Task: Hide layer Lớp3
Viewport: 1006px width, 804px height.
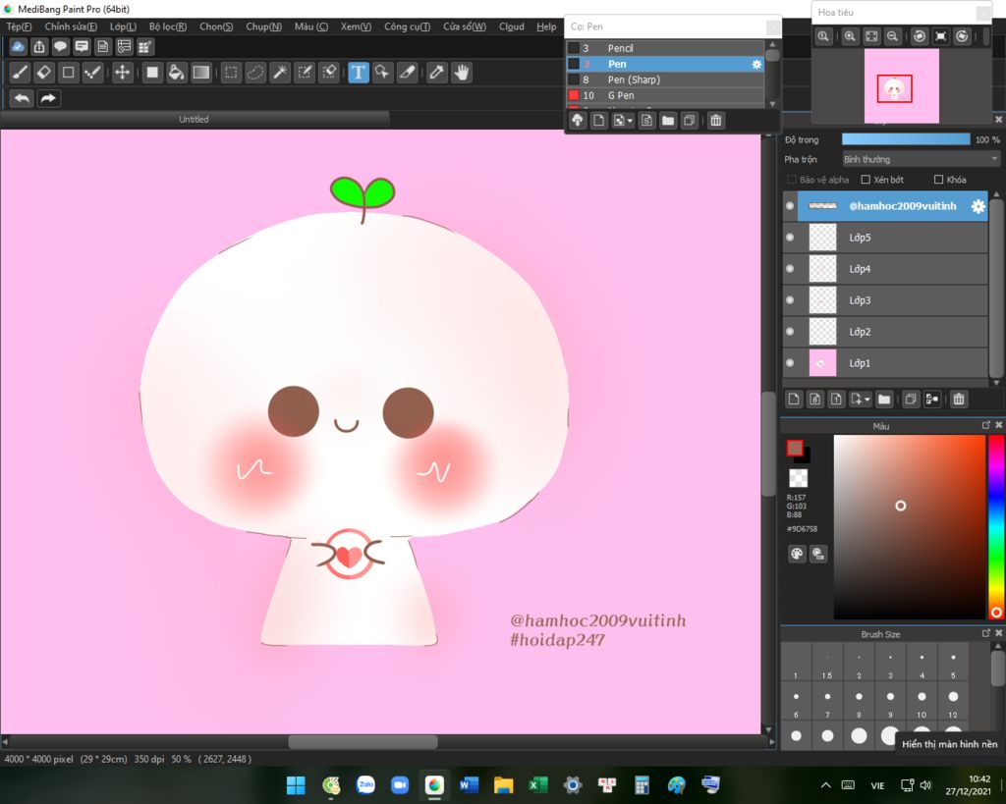Action: 790,300
